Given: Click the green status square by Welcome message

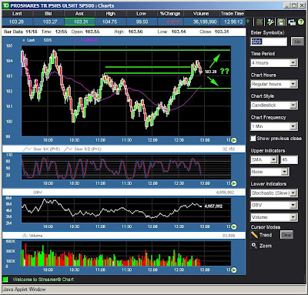Looking at the screenshot, I should [x=5, y=280].
